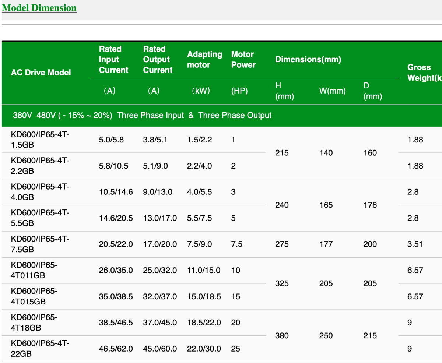This screenshot has height=363, width=442.
Task: Click adapting motor value "2.2/4.0"
Action: point(200,166)
